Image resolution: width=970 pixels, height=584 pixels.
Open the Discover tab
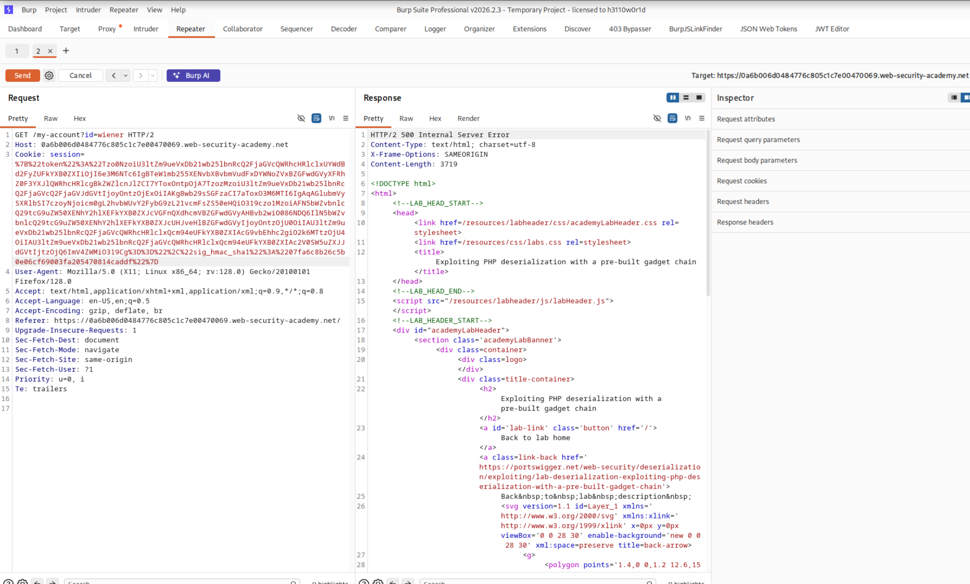tap(578, 29)
